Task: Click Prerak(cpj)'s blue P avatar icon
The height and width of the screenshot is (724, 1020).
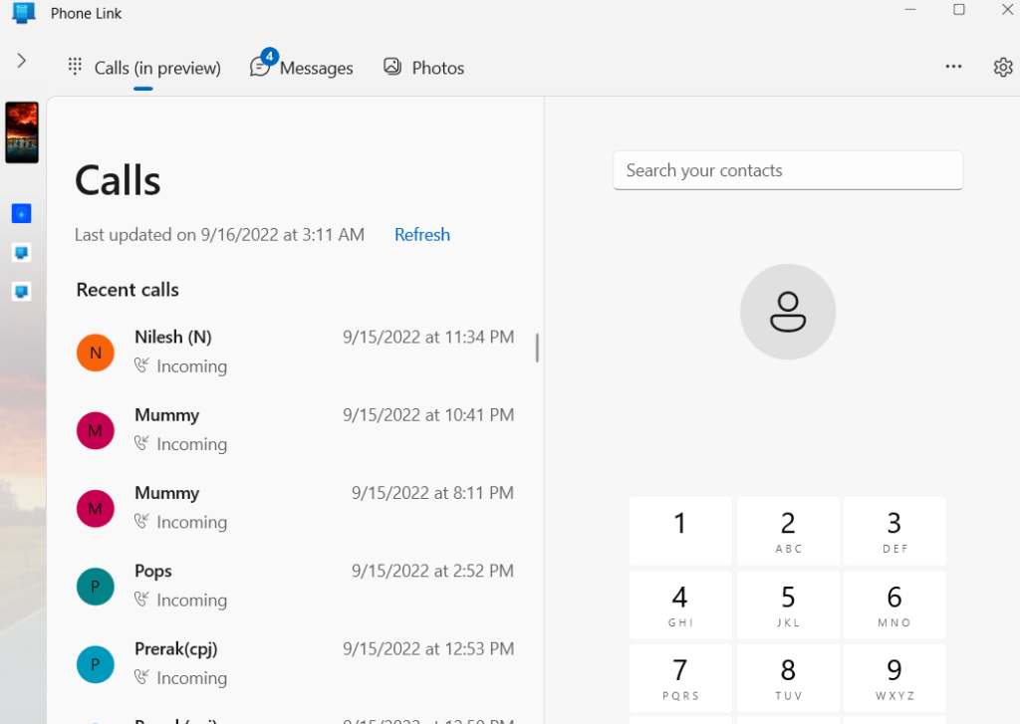Action: coord(96,664)
